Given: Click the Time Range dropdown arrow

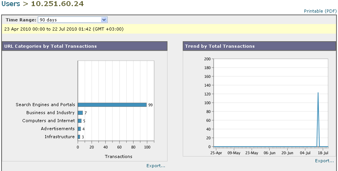Looking at the screenshot, I should [104, 20].
